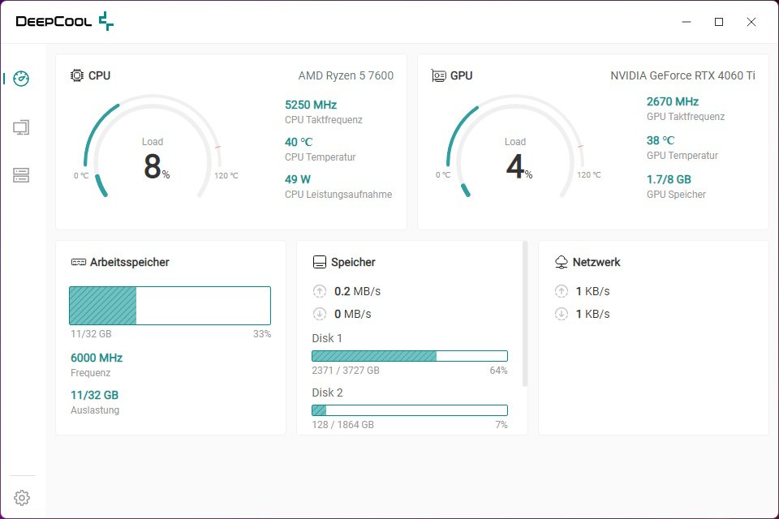Click the Disk 2 usage bar
Viewport: 779px width, 519px height.
point(410,410)
